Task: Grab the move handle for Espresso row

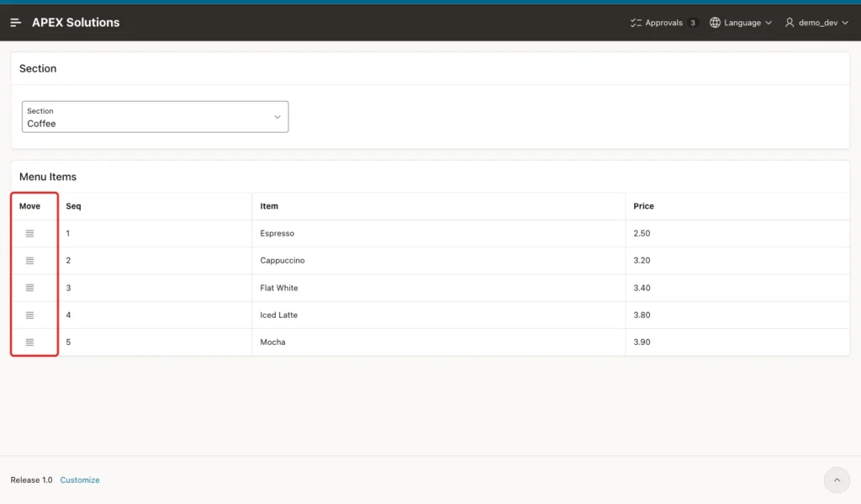Action: click(x=29, y=234)
